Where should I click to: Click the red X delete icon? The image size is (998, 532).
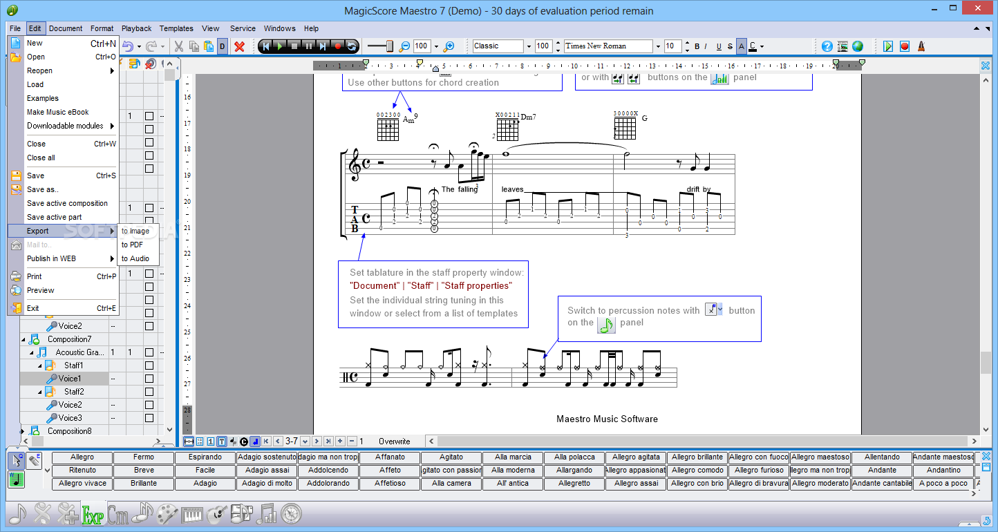point(239,46)
